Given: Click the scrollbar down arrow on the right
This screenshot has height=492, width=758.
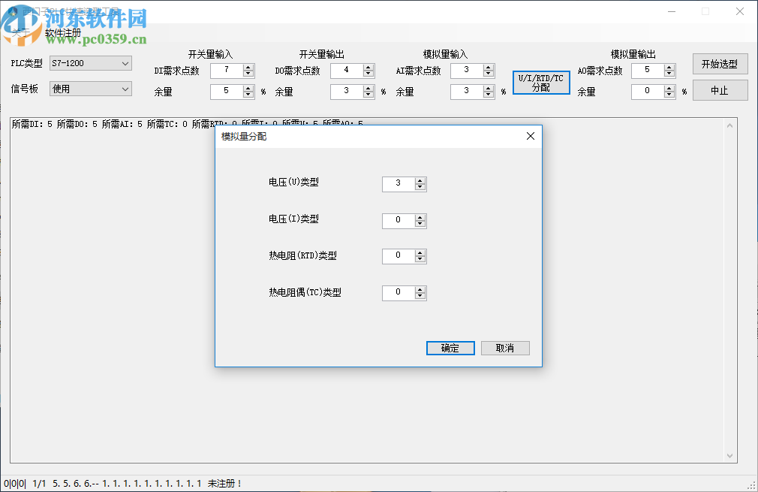Looking at the screenshot, I should [x=729, y=454].
